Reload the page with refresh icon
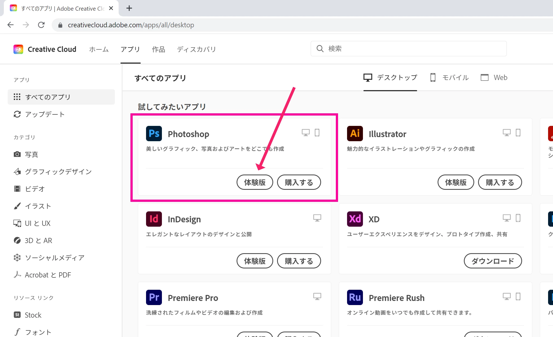553x337 pixels. (x=41, y=25)
